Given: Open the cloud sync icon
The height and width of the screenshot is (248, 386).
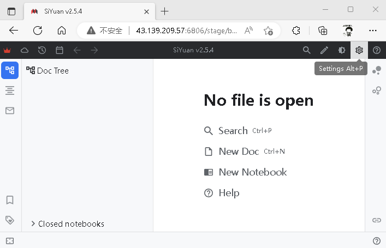Looking at the screenshot, I should point(25,50).
